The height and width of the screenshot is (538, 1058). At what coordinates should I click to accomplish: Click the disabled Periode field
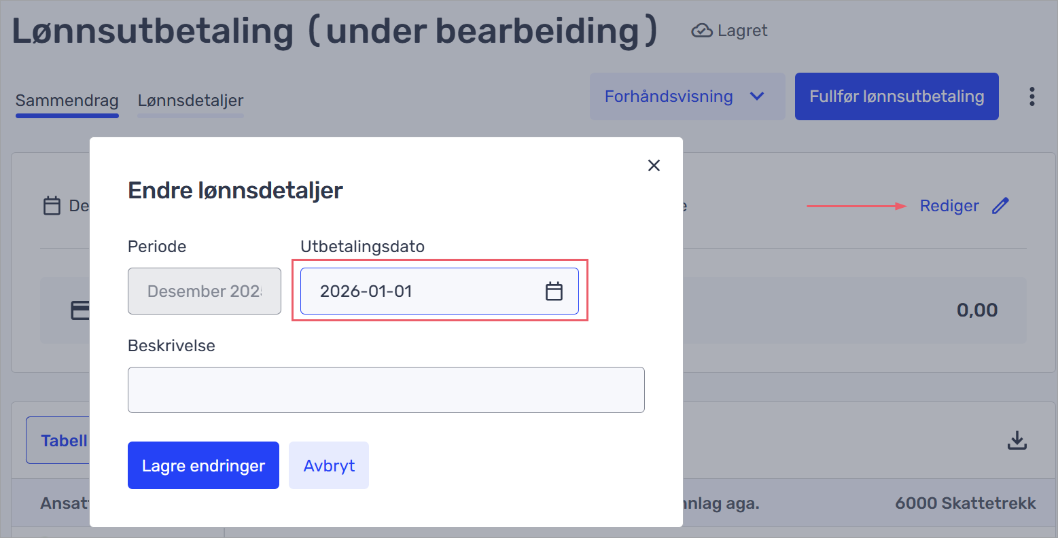204,291
